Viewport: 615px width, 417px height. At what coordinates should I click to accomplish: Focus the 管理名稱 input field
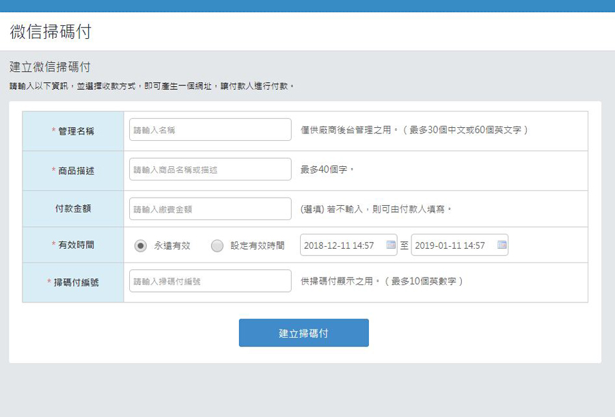[x=210, y=129]
